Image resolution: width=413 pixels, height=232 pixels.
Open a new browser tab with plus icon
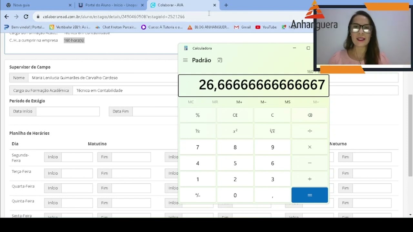[x=226, y=5]
